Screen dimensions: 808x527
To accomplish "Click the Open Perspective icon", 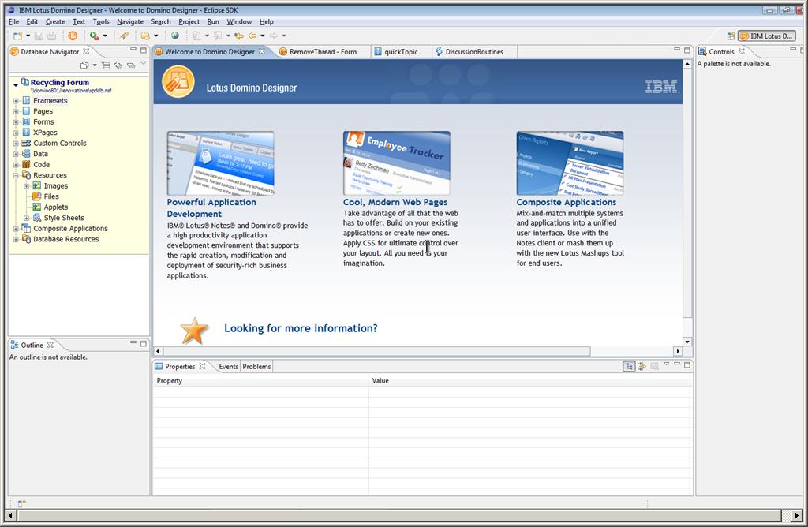I will click(731, 36).
